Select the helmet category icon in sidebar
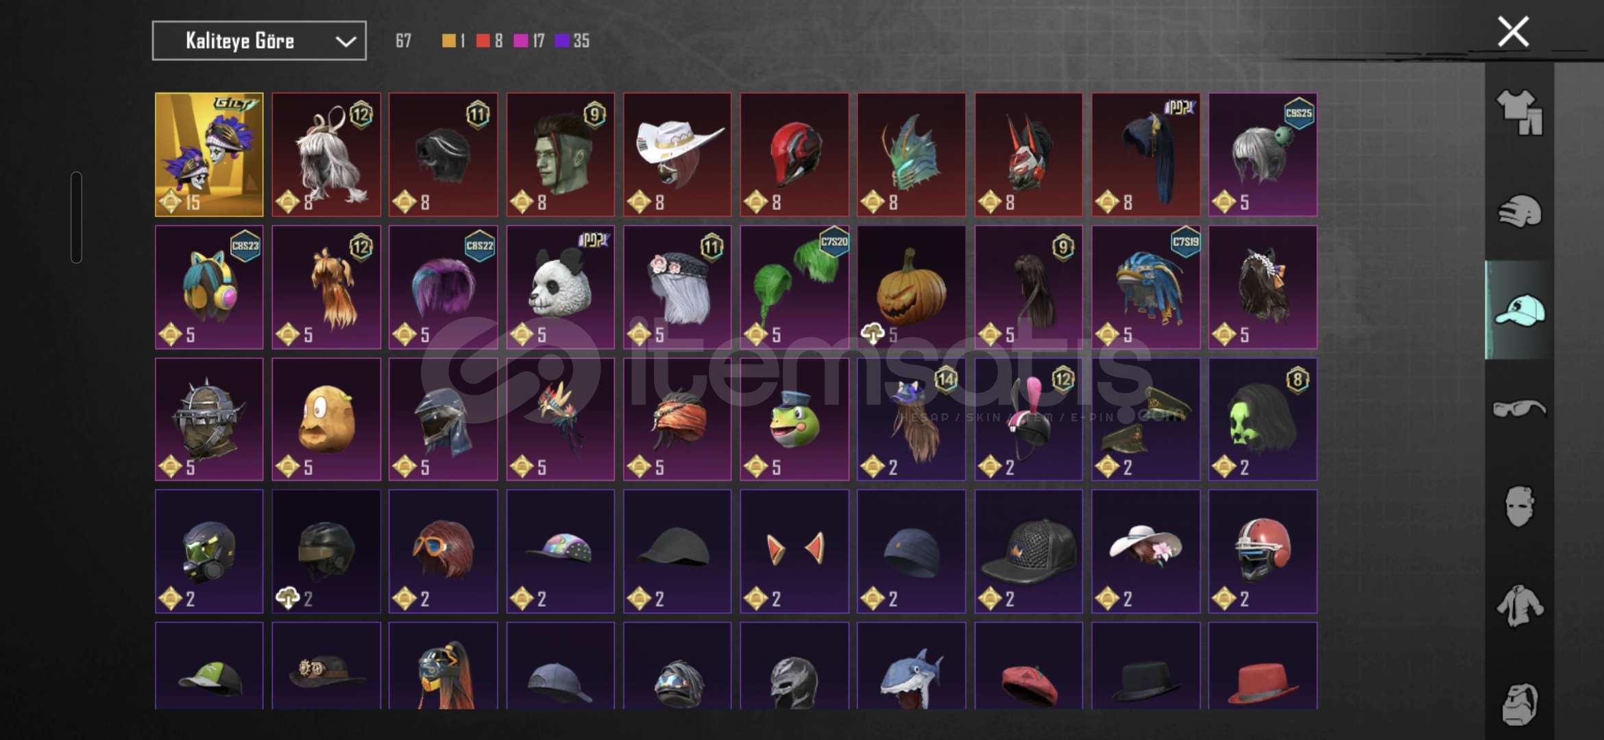 1519,212
